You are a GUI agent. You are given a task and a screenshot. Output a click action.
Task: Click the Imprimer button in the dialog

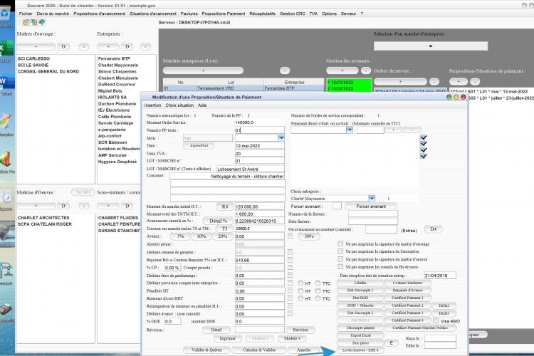point(228,339)
